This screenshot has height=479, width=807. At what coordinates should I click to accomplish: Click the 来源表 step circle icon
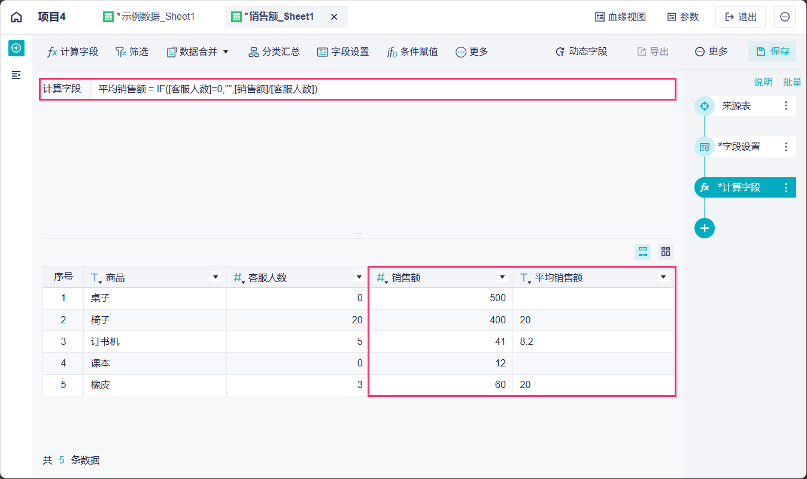[705, 106]
